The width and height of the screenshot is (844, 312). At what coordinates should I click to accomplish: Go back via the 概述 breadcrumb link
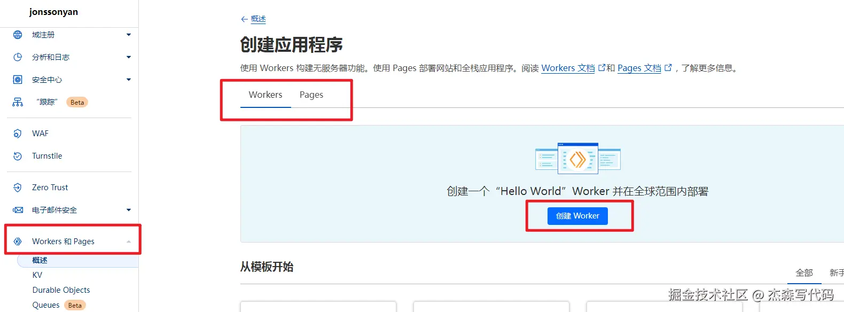pos(258,19)
